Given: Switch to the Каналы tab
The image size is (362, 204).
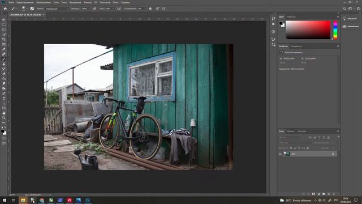Looking at the screenshot, I should (x=291, y=131).
